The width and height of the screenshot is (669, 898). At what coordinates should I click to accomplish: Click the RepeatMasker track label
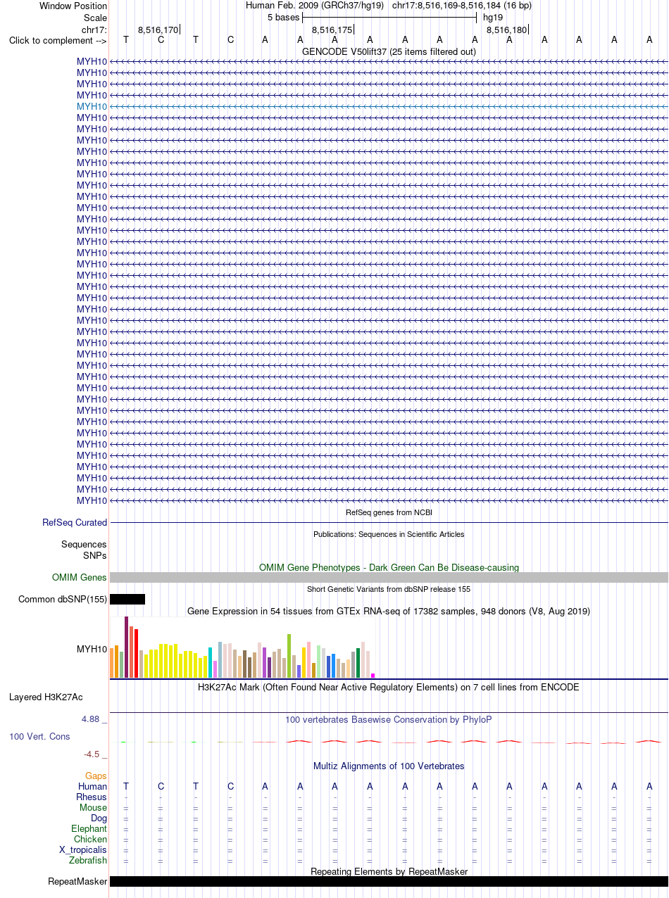pos(77,881)
